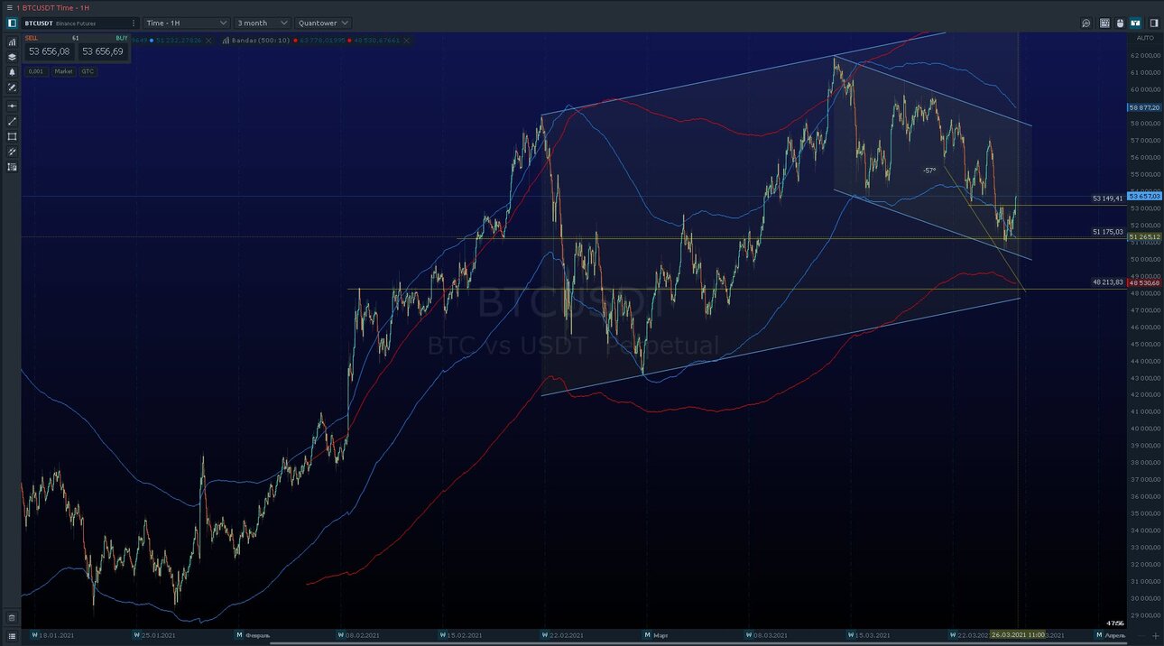The image size is (1164, 646).
Task: Open the three-dot menu next to BTCUSDT
Action: tap(134, 23)
